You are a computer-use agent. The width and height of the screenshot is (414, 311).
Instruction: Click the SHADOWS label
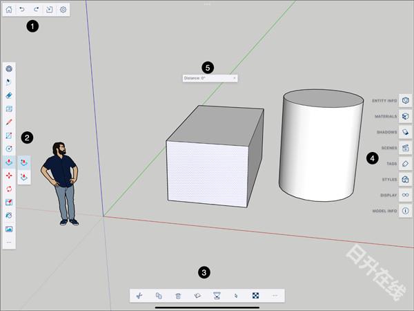coord(387,132)
